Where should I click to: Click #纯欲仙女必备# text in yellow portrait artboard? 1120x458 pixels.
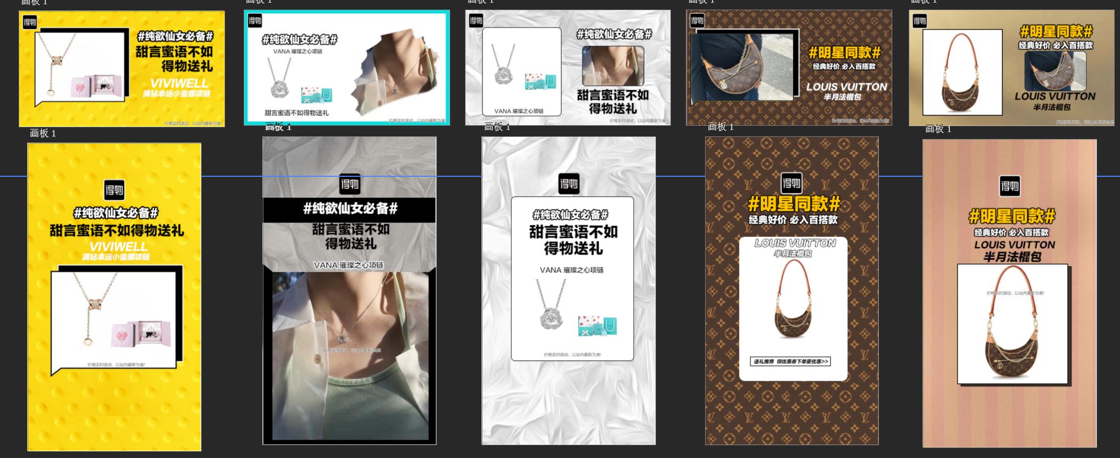[116, 214]
